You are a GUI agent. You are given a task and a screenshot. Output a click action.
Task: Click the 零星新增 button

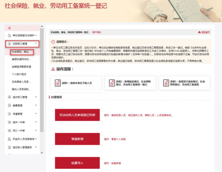pos(77,139)
